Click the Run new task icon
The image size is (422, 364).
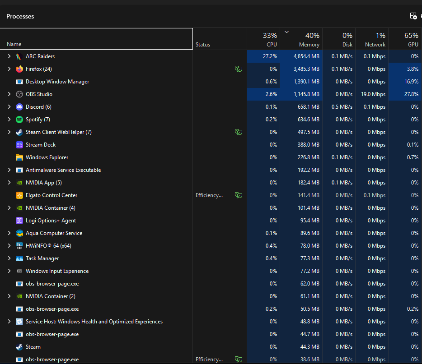413,16
